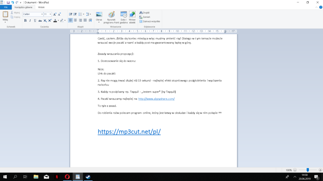Screen dimensions: 323x181
Task: Insert Rysunek programu Paint drawing
Action: point(111,17)
